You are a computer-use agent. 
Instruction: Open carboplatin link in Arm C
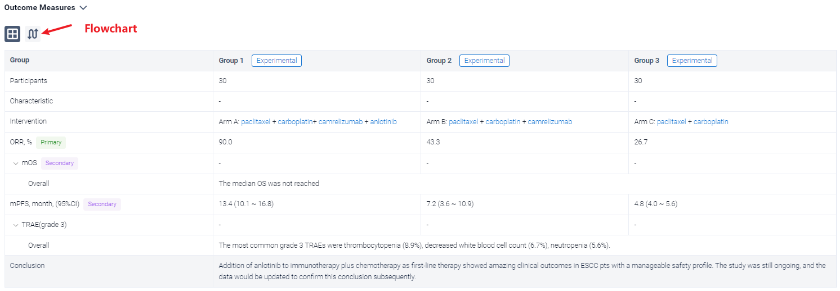(x=711, y=122)
